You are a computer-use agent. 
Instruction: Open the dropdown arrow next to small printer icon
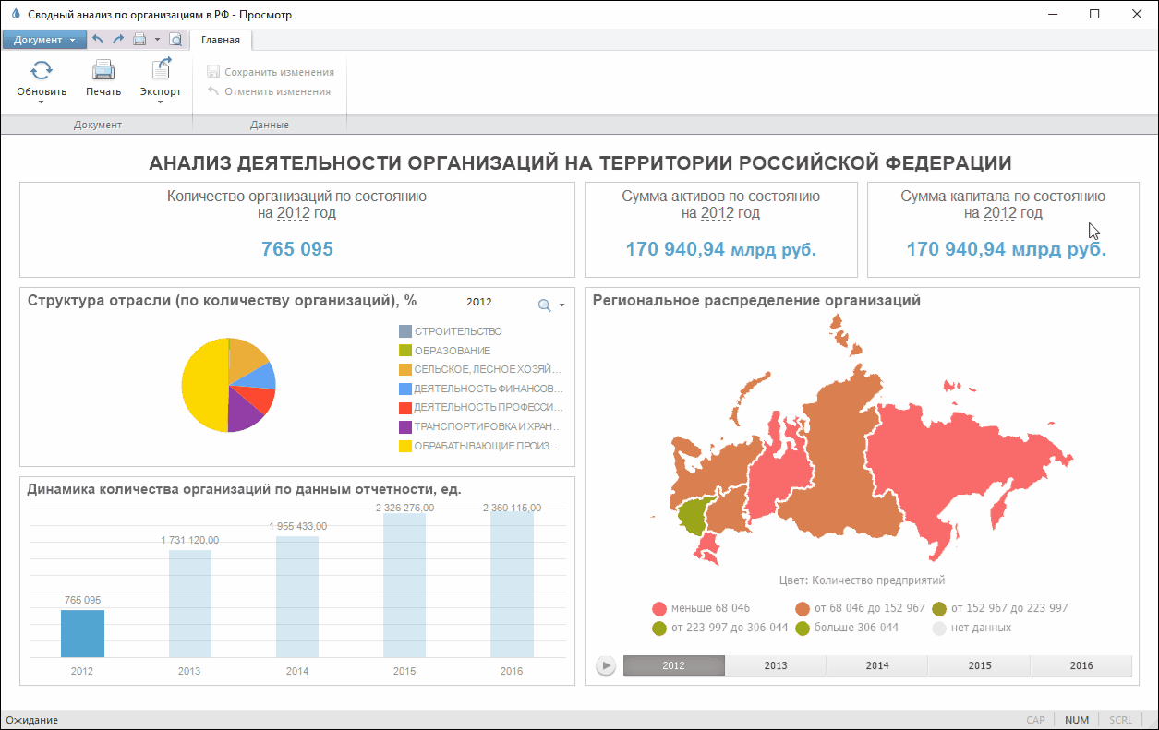(157, 40)
